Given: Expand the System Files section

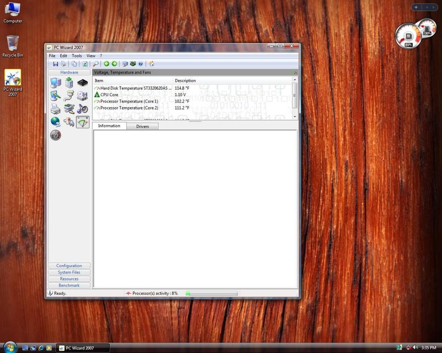Looking at the screenshot, I should coord(69,272).
